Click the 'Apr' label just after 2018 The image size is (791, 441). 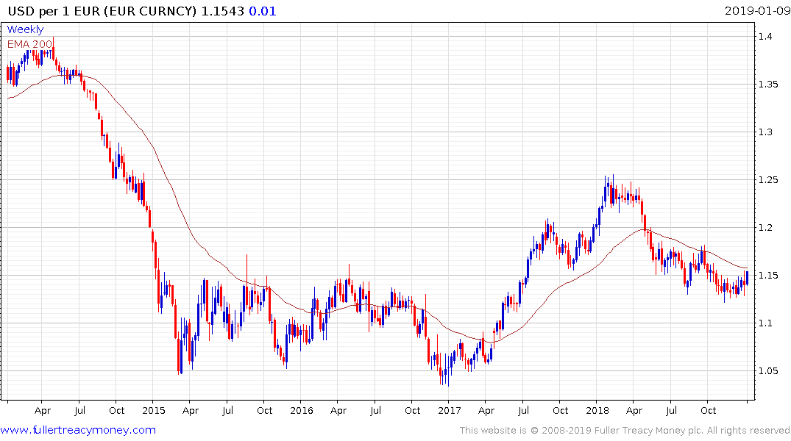click(634, 411)
